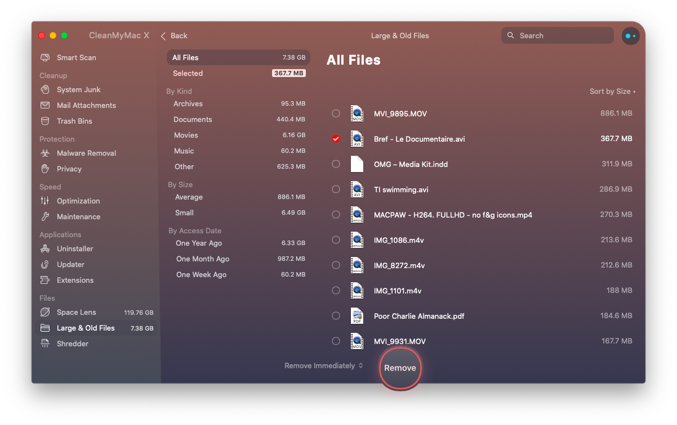The image size is (677, 425).
Task: Click the Mail Attachments envelope icon
Action: (x=45, y=106)
